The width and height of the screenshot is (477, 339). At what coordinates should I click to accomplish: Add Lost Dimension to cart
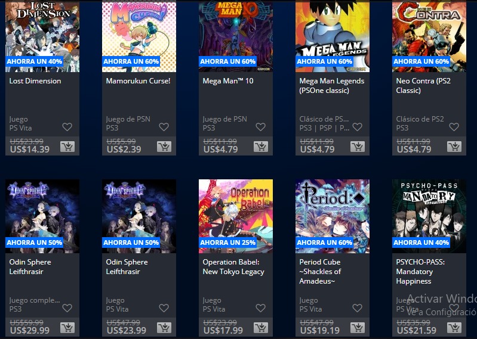pos(67,147)
